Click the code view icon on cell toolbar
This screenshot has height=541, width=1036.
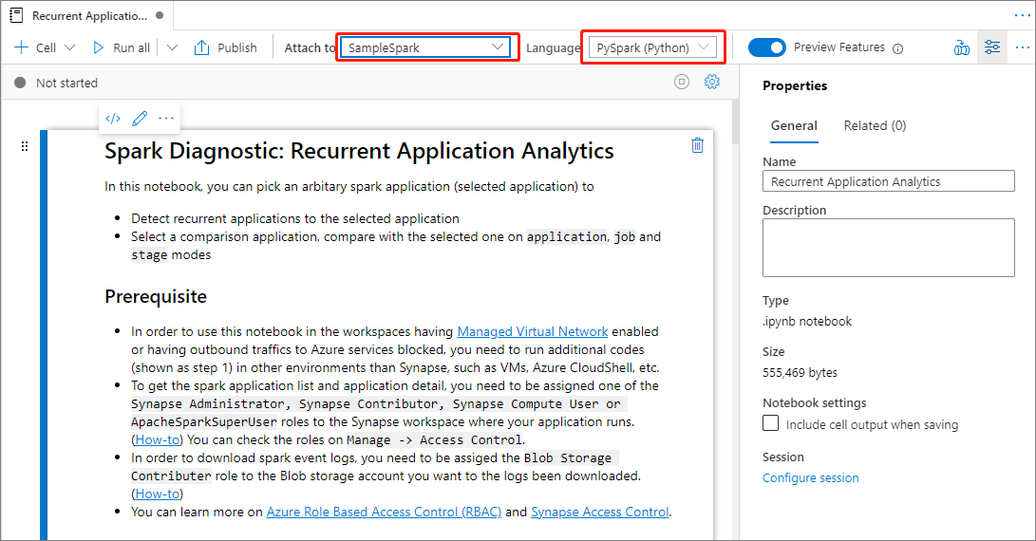tap(113, 119)
